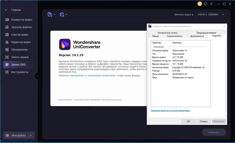Select Запись DVD in the sidebar

tap(19, 65)
